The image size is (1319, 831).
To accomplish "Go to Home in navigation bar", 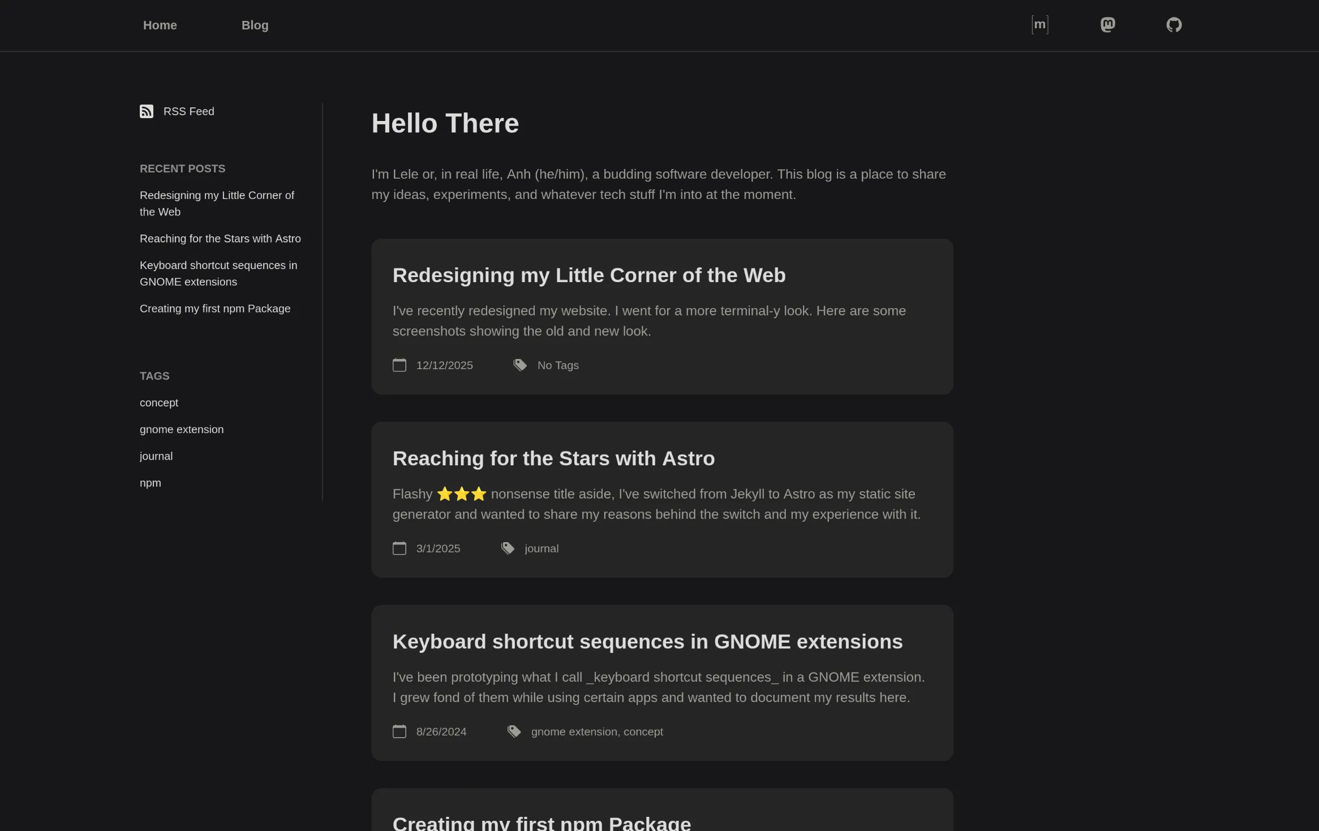I will click(x=160, y=25).
